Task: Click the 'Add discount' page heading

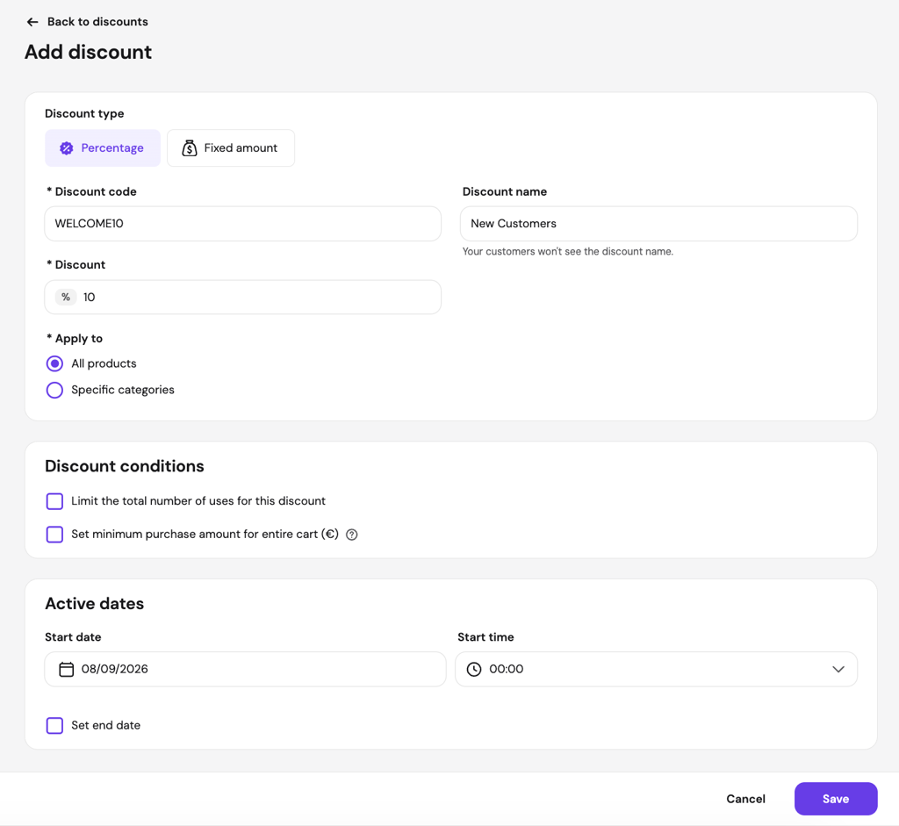Action: click(89, 52)
